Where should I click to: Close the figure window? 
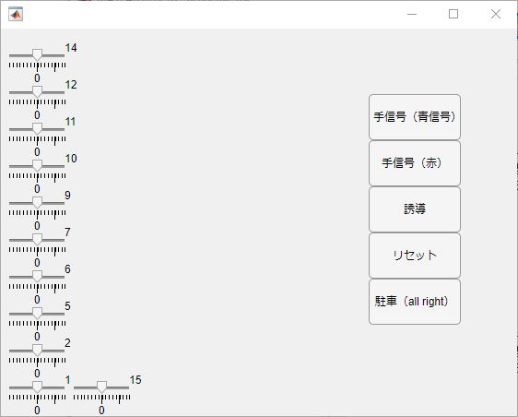[496, 14]
